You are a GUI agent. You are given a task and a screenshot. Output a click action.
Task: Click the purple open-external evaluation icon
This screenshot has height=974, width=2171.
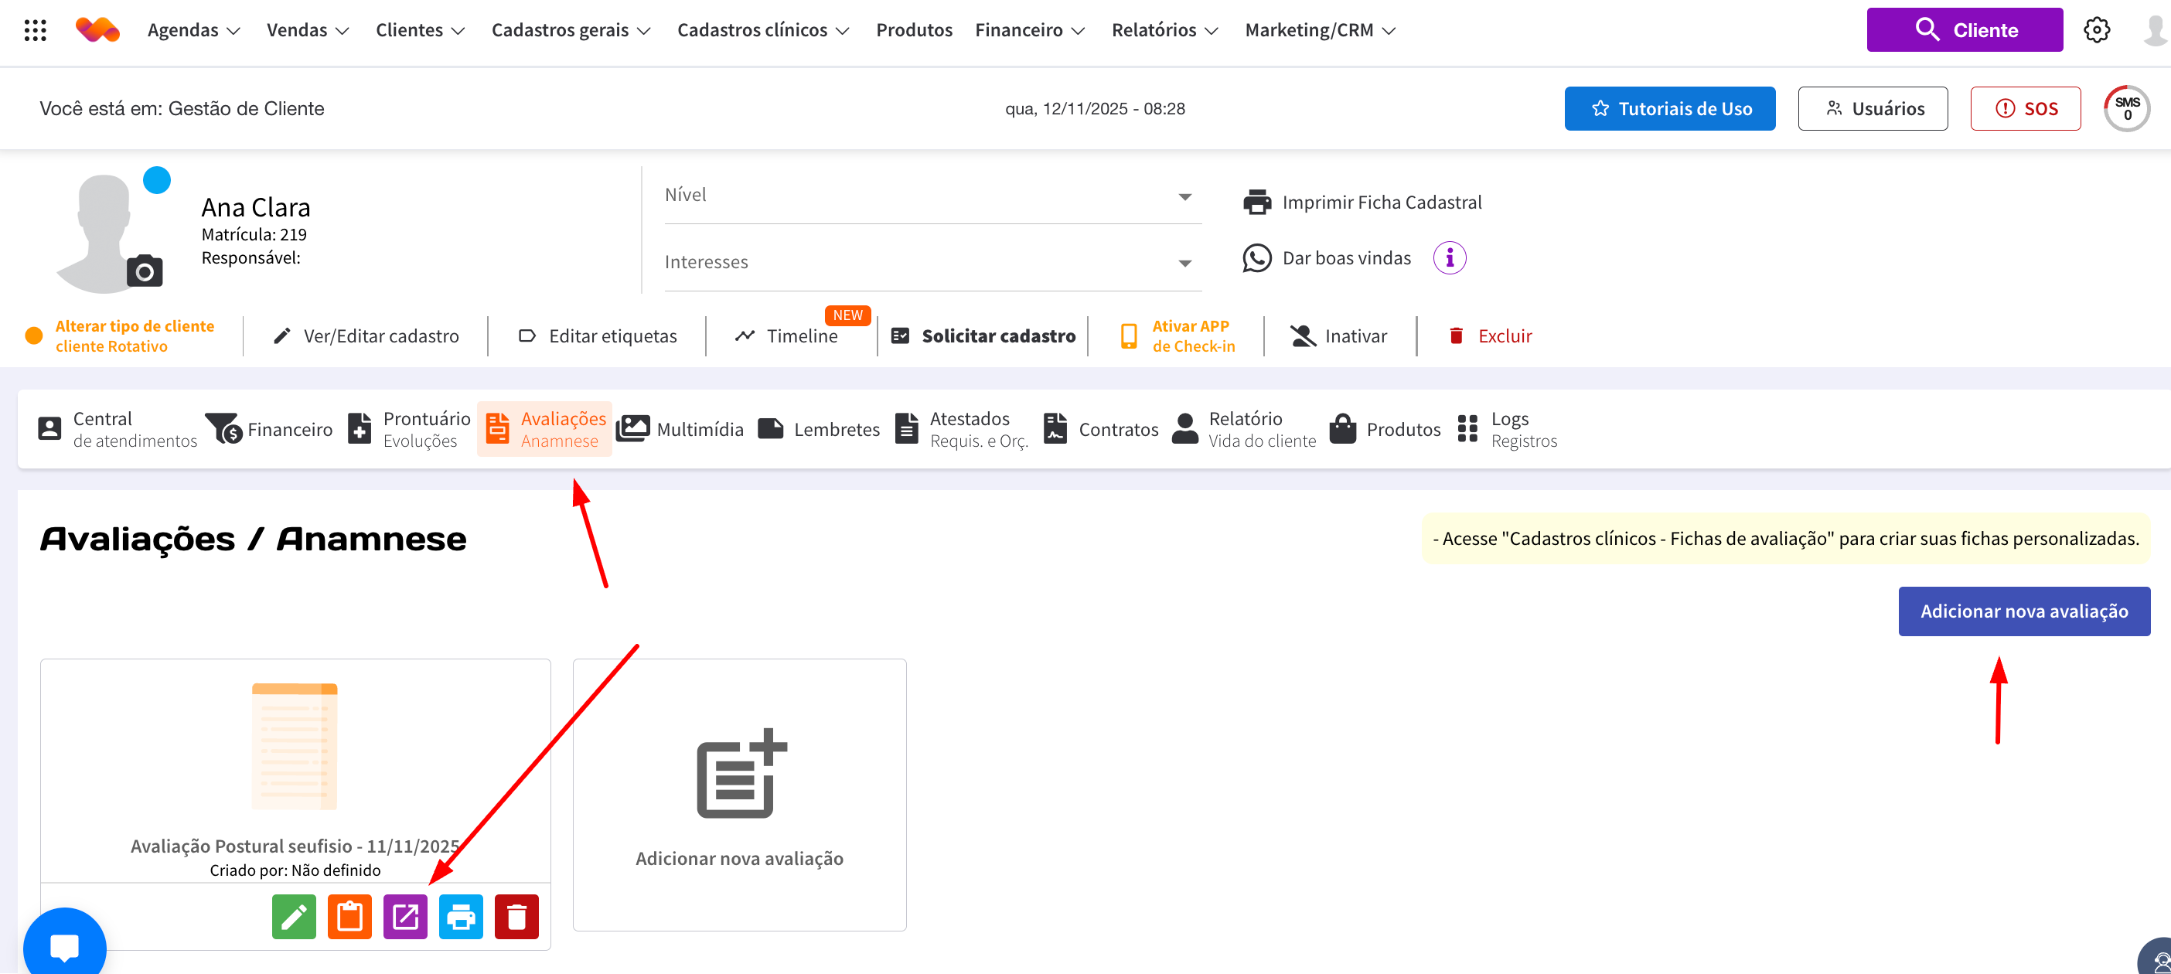click(x=404, y=916)
